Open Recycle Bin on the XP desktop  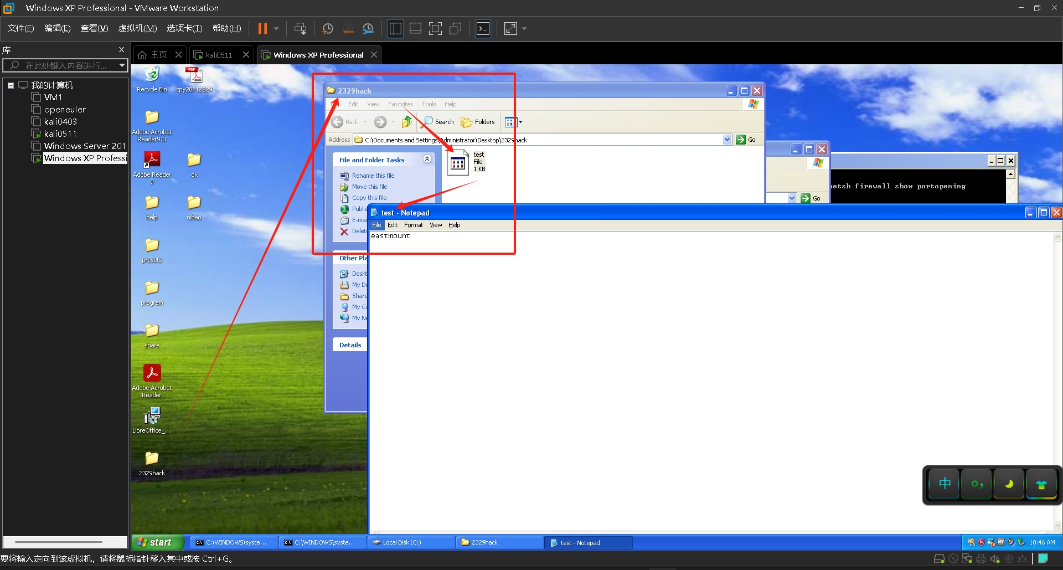tap(152, 80)
